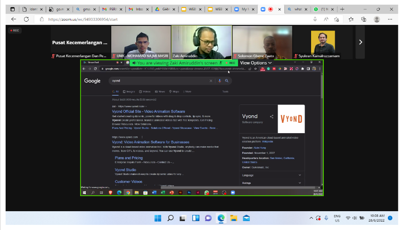411x230 pixels.
Task: Clear the shared Google search box
Action: click(211, 81)
